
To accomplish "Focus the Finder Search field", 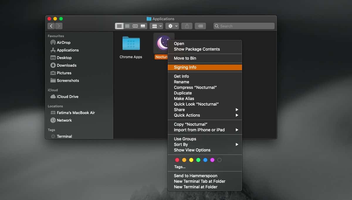I will point(244,26).
